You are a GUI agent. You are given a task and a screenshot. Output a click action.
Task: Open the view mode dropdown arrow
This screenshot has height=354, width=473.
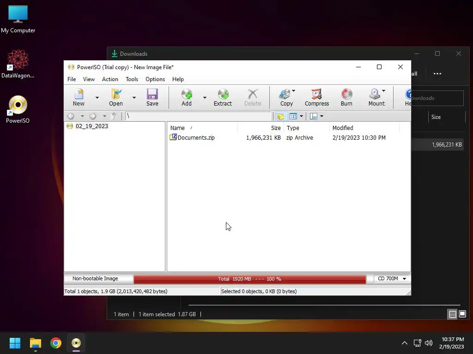(x=301, y=116)
